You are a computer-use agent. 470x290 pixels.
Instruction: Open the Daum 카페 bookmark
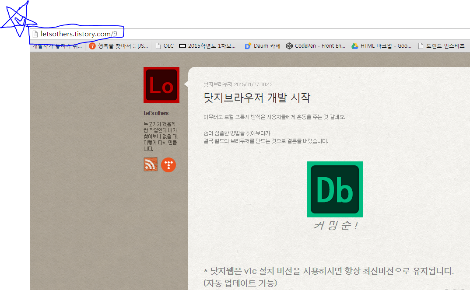coord(262,46)
